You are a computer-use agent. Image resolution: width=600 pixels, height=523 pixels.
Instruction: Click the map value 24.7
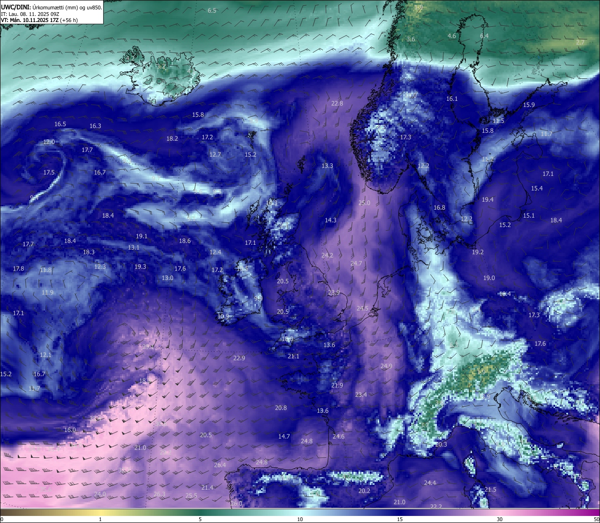(x=356, y=263)
